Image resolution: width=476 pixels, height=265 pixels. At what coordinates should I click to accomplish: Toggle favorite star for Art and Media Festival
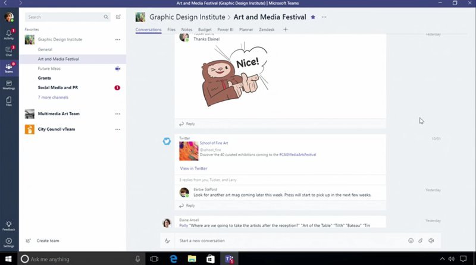pos(313,17)
